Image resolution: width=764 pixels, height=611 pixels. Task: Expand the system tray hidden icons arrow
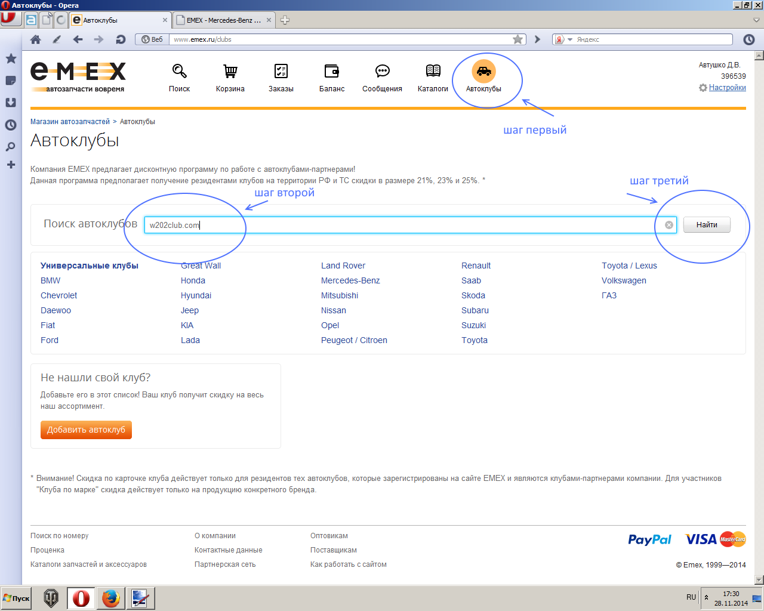[707, 597]
